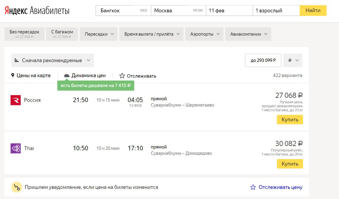
Task: Expand the Авиакомпании filter dropdown
Action: tap(248, 34)
